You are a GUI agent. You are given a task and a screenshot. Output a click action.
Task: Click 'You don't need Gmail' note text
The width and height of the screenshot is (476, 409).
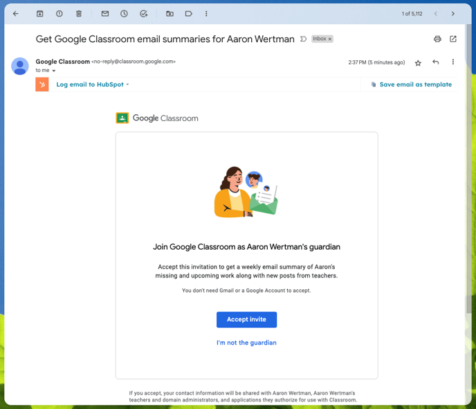pyautogui.click(x=246, y=291)
